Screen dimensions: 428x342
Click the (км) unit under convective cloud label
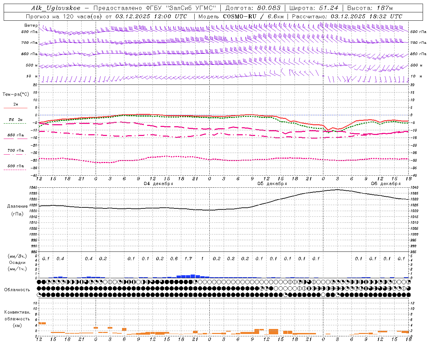[x=17, y=325]
